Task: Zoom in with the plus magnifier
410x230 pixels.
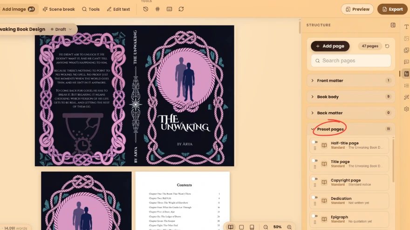Action: 289,227
